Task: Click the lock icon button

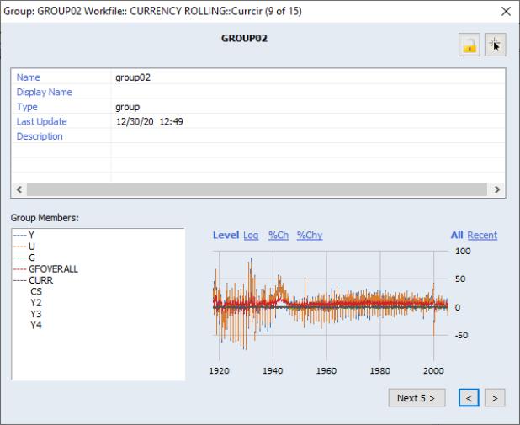Action: (470, 45)
